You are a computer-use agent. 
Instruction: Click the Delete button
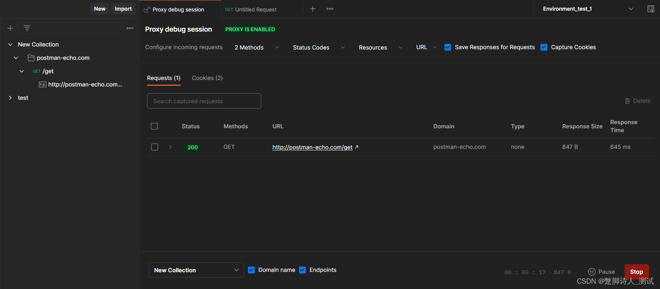point(638,101)
